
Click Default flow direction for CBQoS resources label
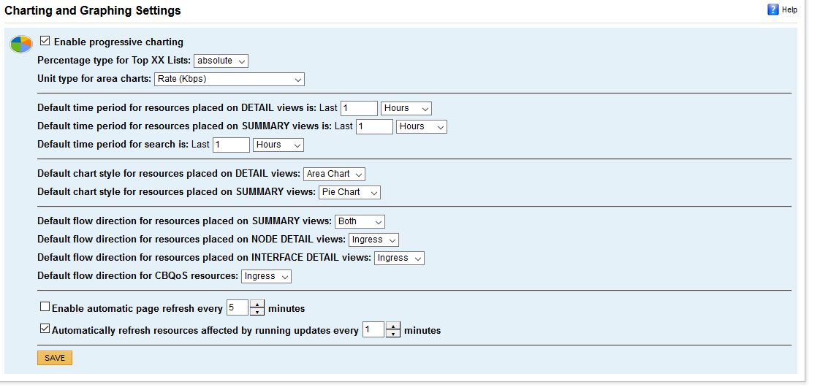click(x=137, y=276)
